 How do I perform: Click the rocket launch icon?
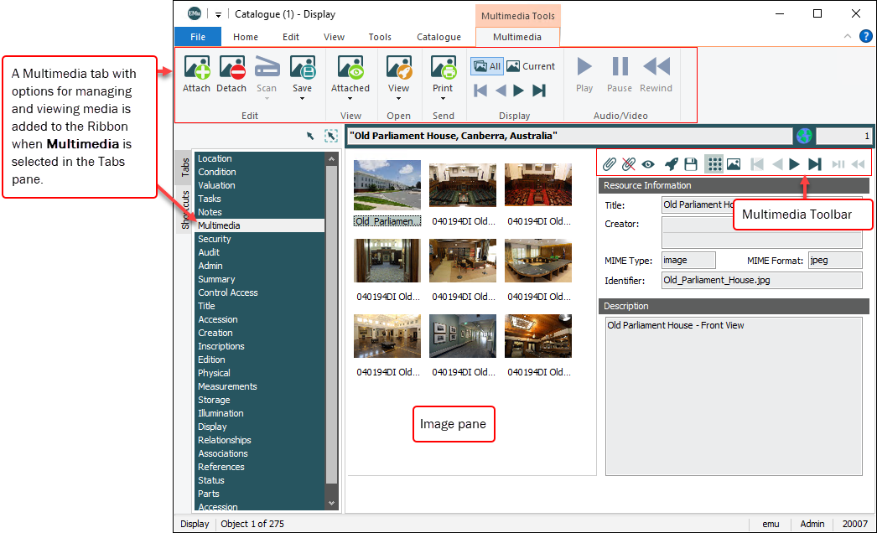tap(671, 164)
